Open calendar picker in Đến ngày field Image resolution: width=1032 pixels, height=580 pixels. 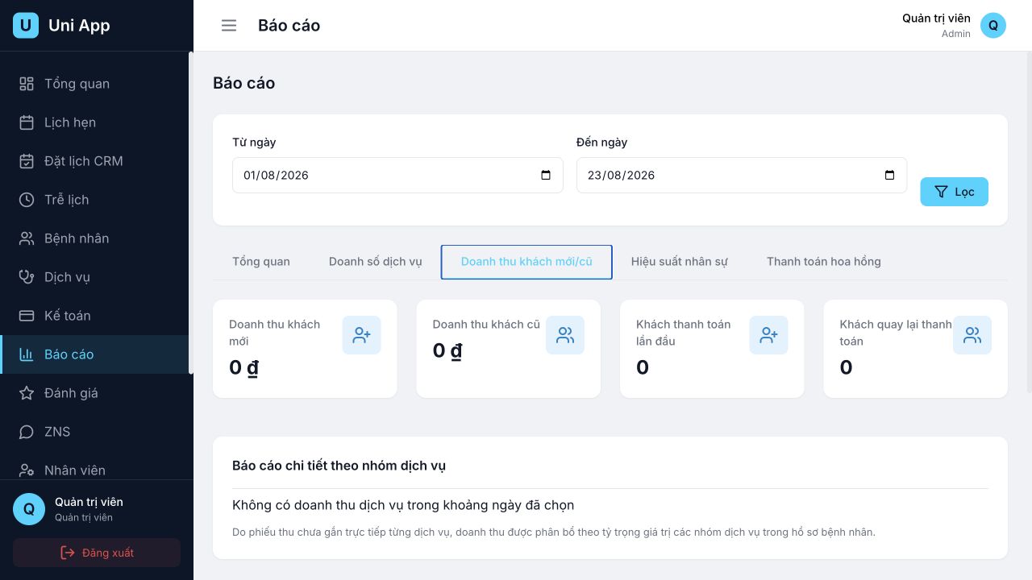coord(889,175)
